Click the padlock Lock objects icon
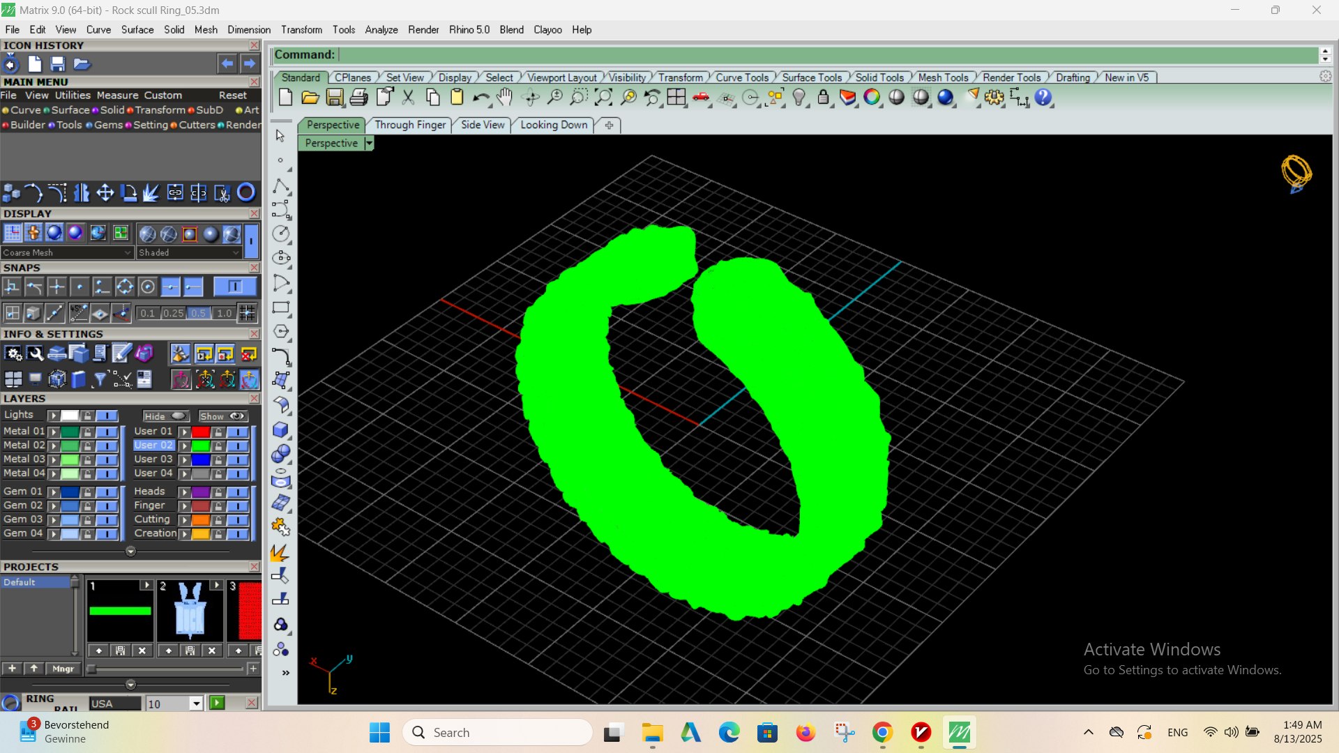 pos(824,98)
